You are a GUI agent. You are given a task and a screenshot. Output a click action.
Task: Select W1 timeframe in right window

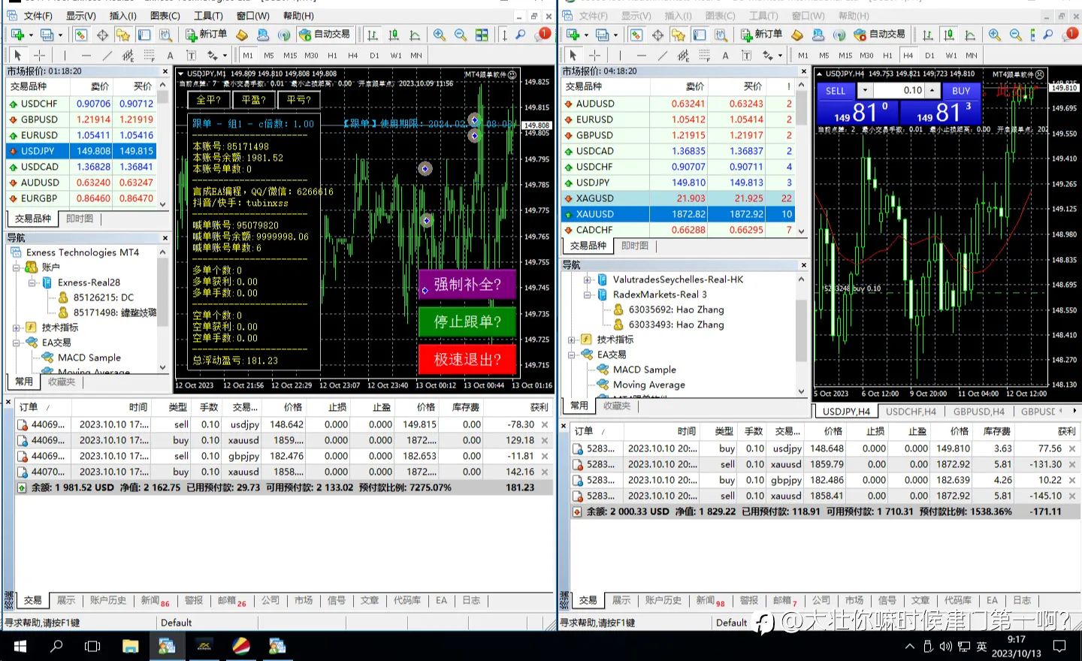tap(951, 56)
